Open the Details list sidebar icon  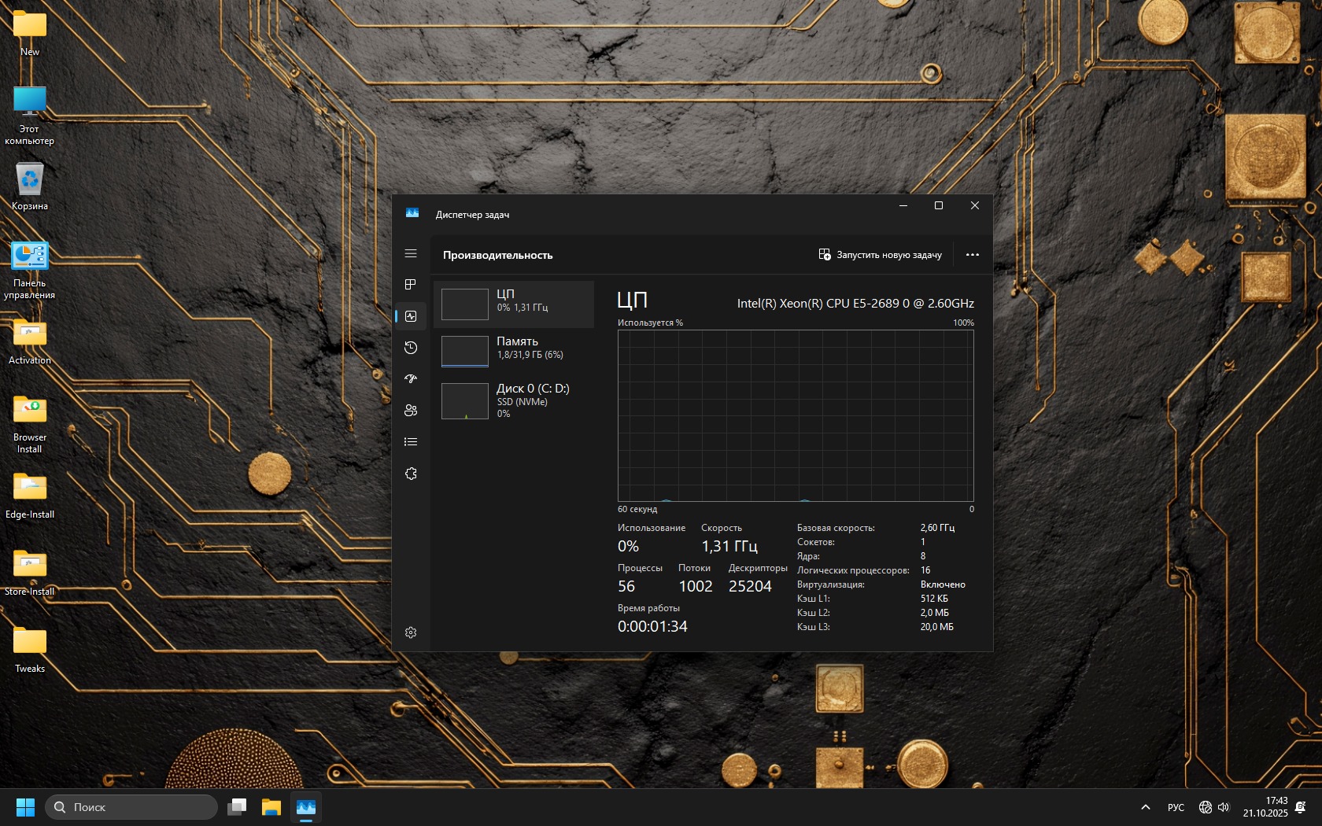point(410,442)
